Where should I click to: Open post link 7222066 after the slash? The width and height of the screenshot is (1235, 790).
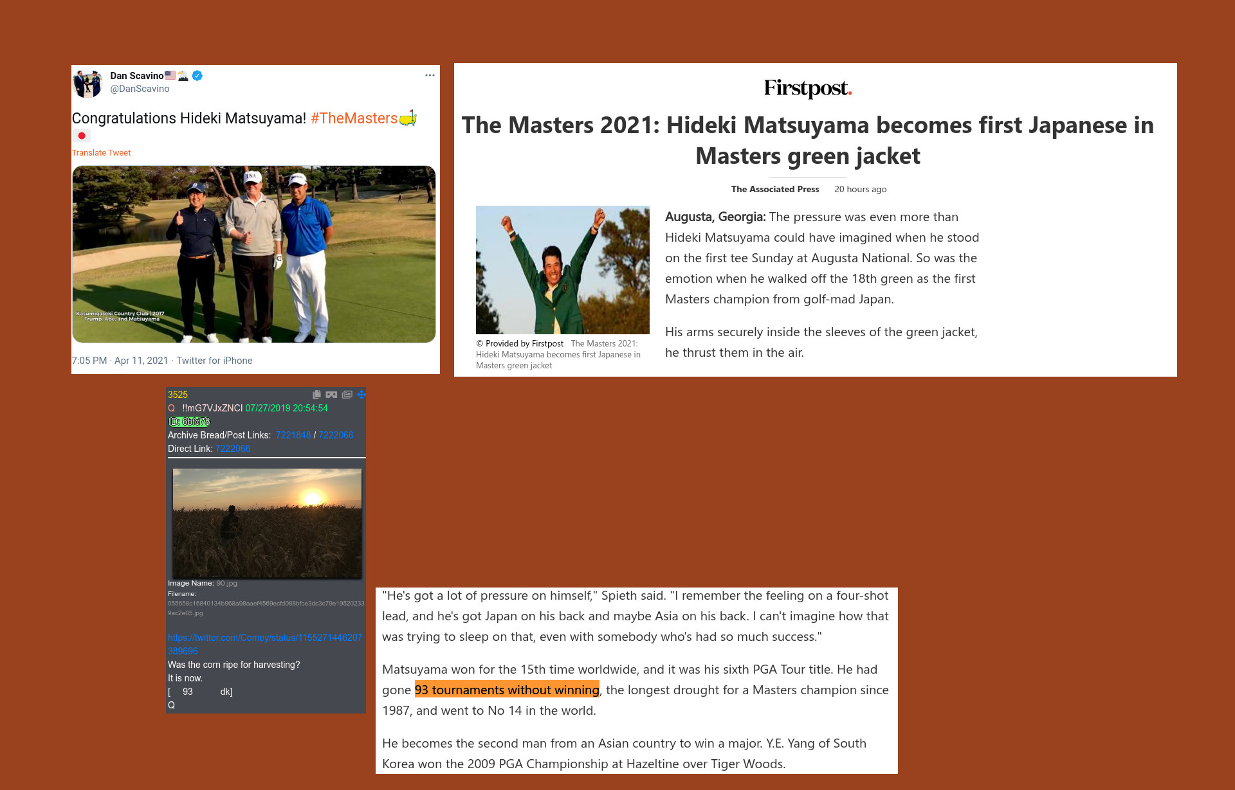pos(336,435)
